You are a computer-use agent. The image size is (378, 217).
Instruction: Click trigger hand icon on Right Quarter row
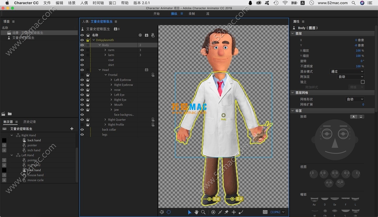point(153,120)
